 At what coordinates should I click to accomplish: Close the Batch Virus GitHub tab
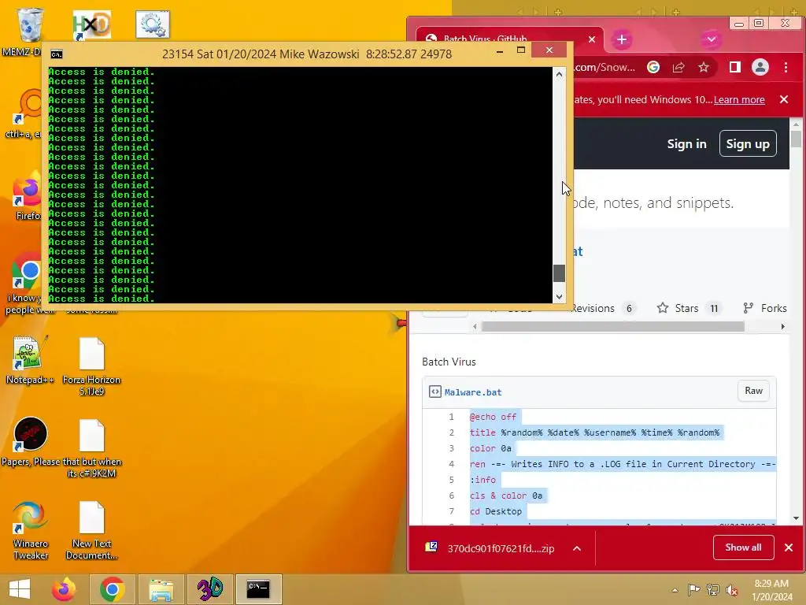pyautogui.click(x=592, y=39)
